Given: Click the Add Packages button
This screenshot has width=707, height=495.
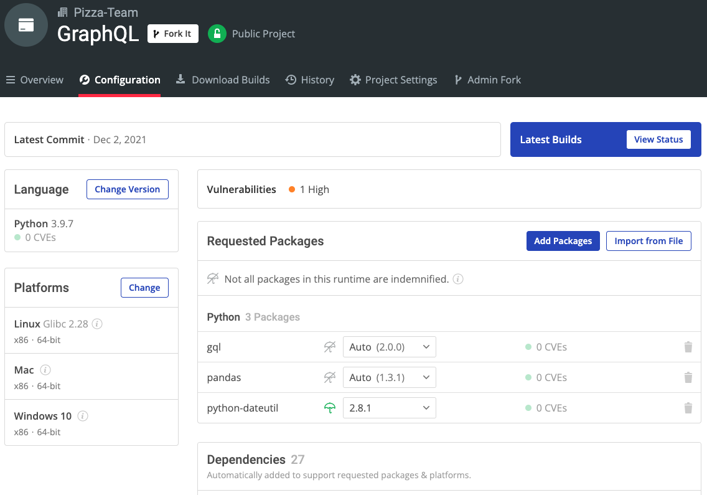Looking at the screenshot, I should [x=563, y=241].
